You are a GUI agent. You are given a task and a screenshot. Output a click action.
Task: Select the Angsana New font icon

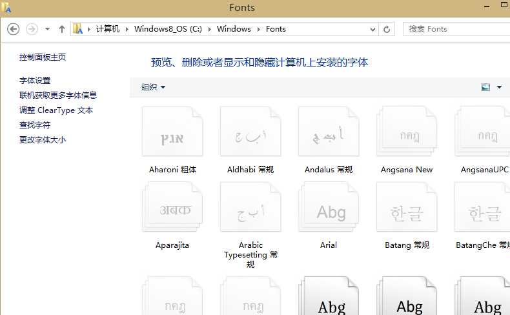407,131
